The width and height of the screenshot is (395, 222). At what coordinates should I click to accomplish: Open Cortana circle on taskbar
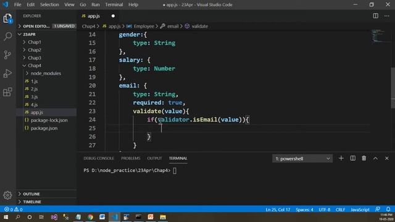[x=30, y=217]
